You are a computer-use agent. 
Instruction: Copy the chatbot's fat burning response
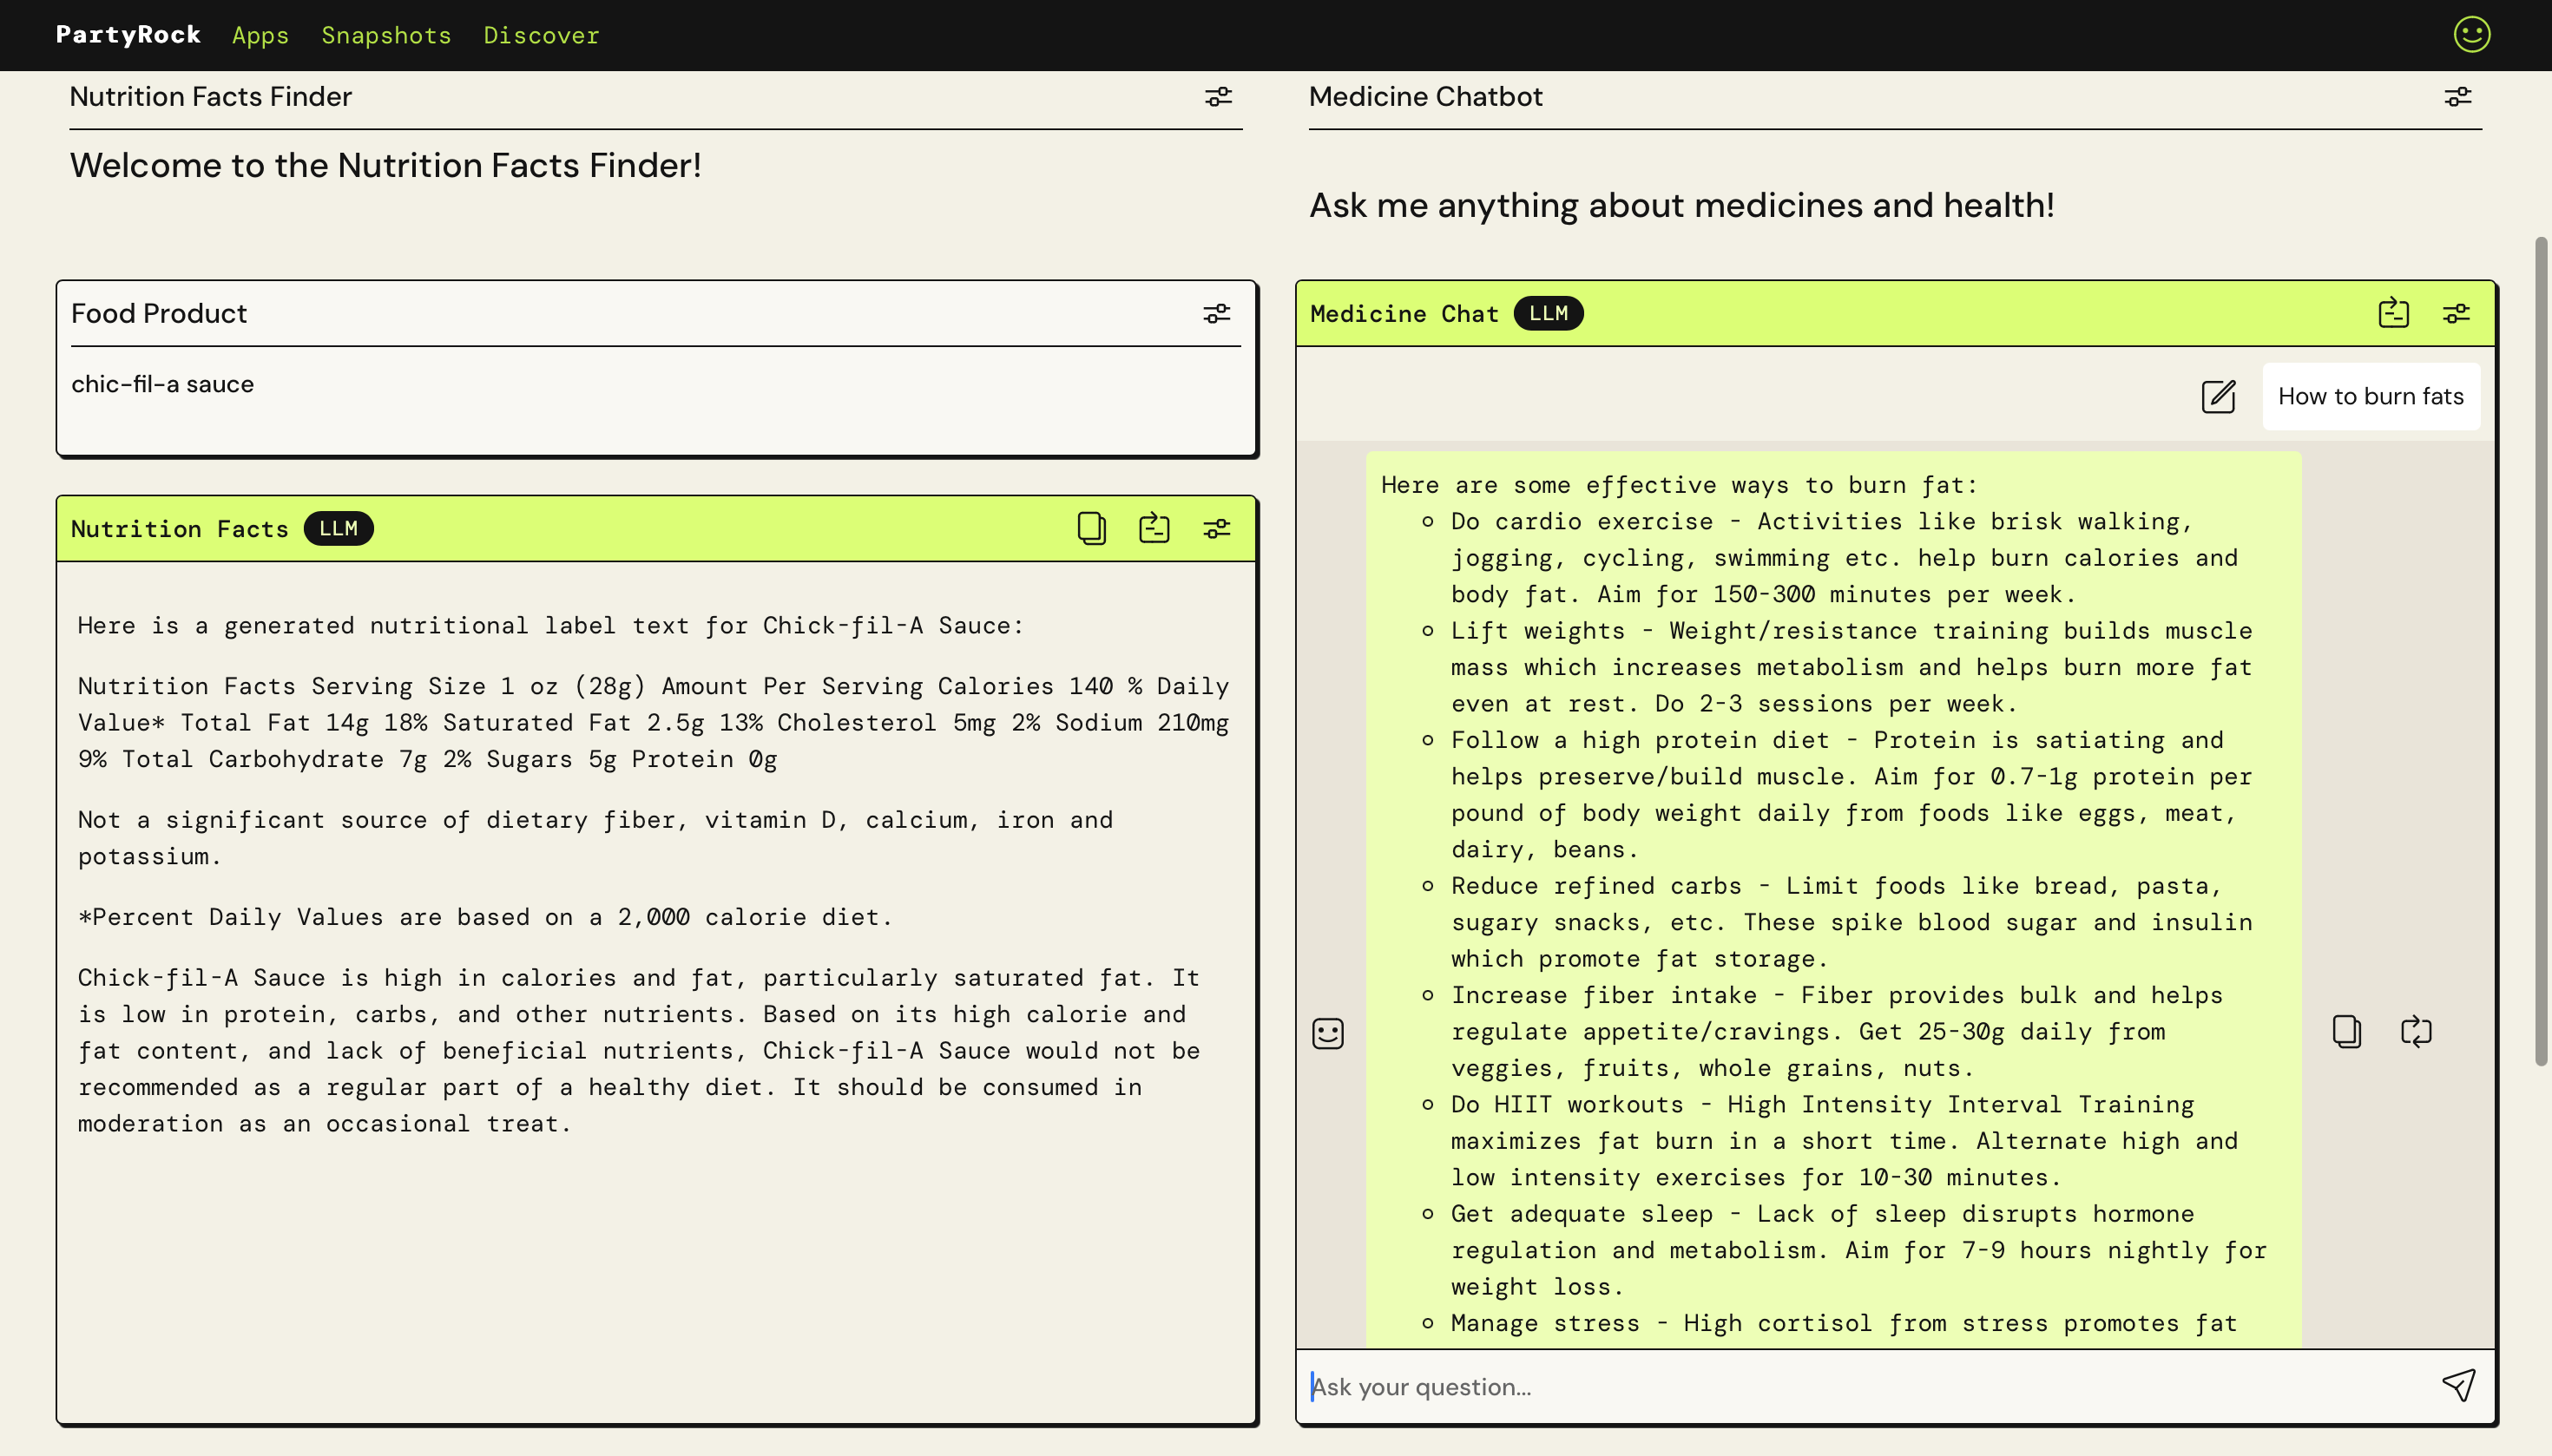click(x=2346, y=1031)
